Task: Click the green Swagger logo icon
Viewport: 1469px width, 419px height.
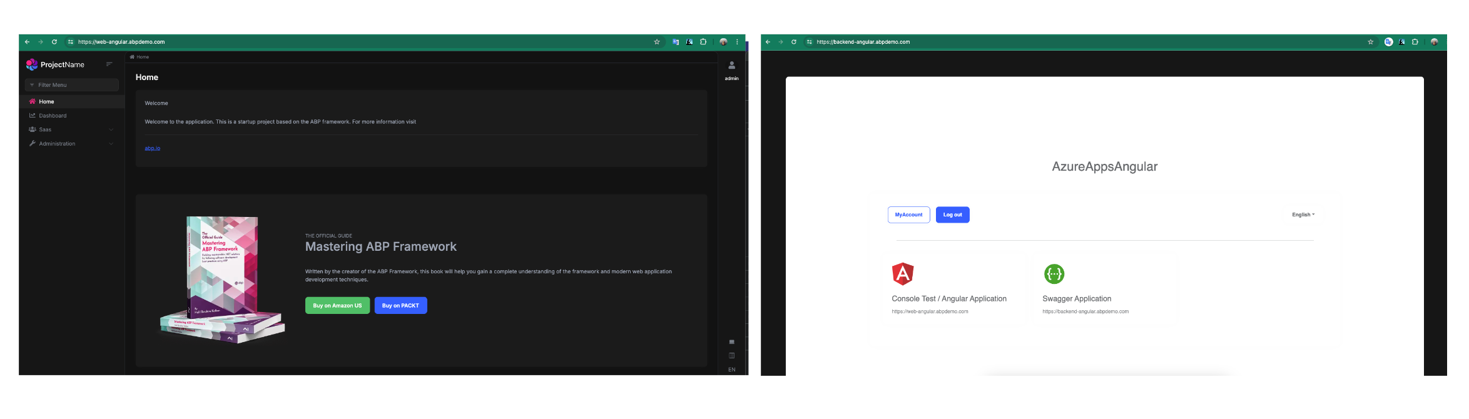Action: (1054, 273)
